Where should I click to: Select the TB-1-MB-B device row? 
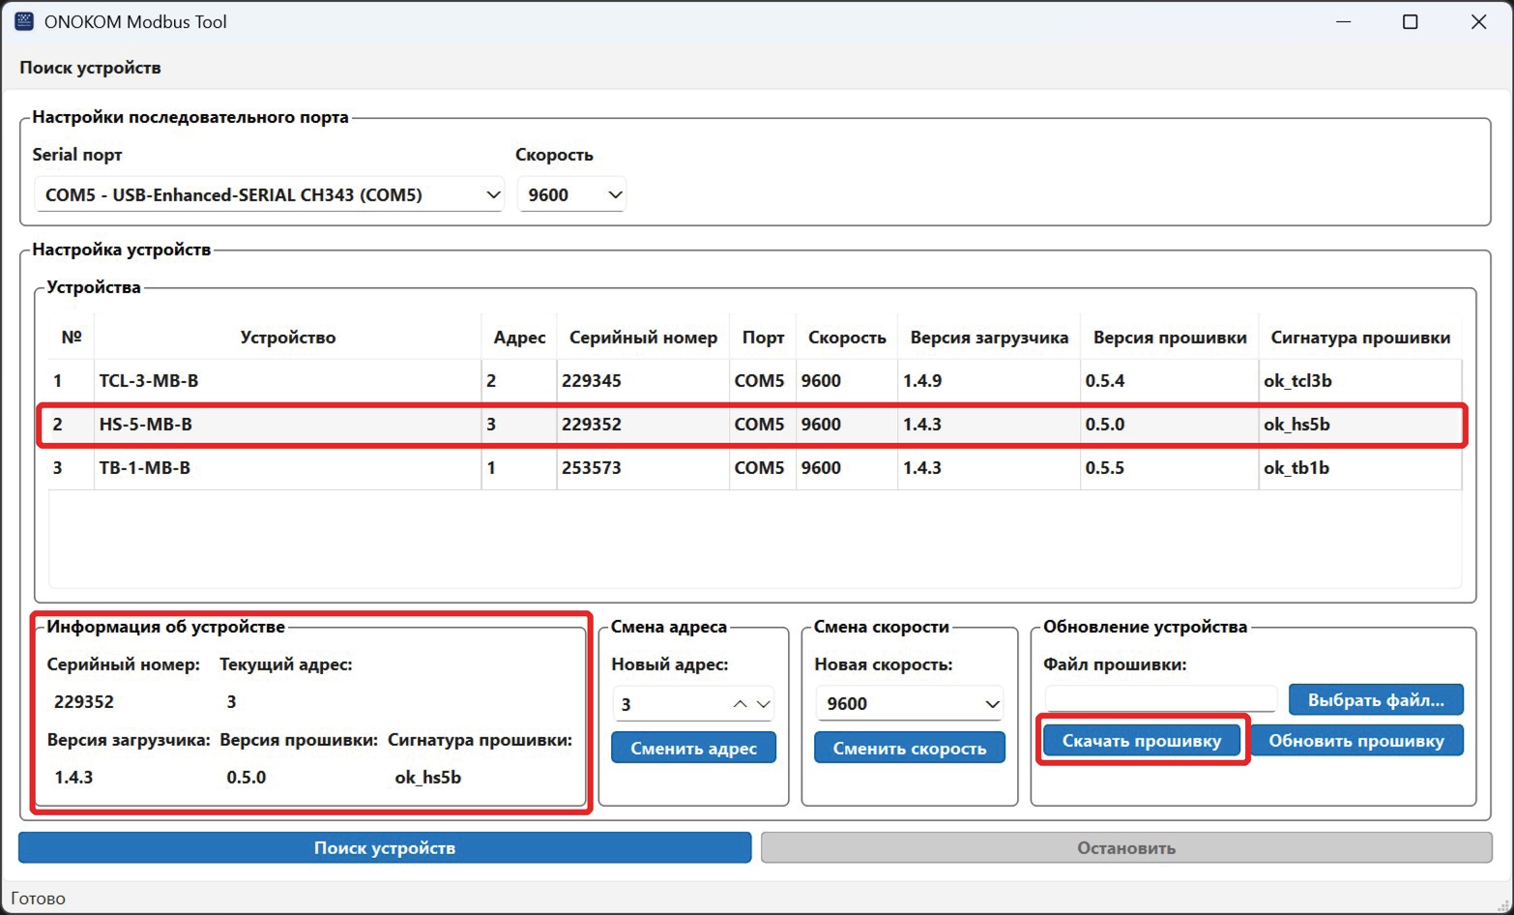click(x=287, y=467)
